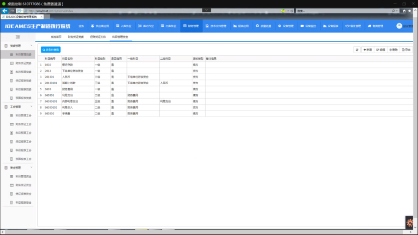Screen dimensions: 418x235
Task: Click the sidebar collapse hamburger icon
Action: point(18,37)
